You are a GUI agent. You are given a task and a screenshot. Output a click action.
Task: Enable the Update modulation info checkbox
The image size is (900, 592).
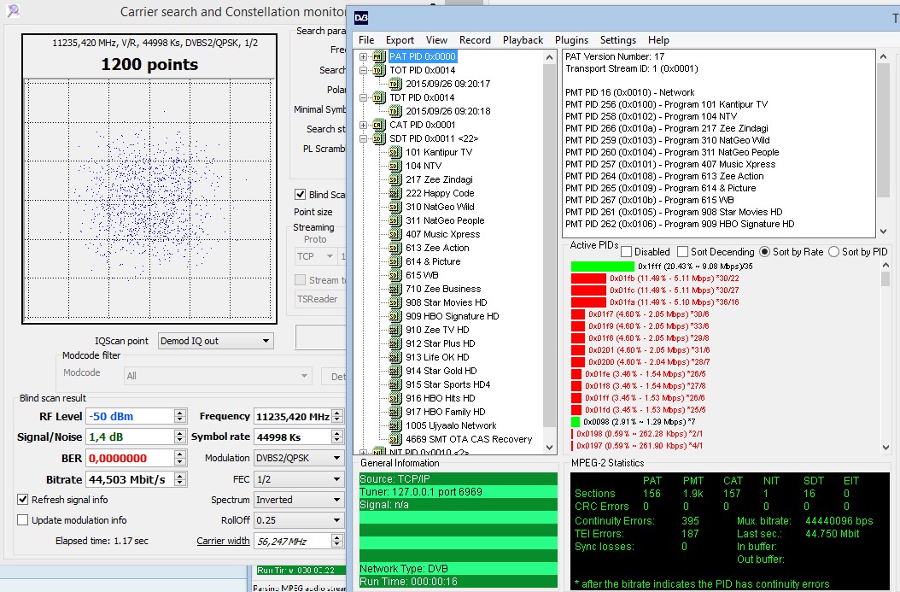click(x=23, y=520)
